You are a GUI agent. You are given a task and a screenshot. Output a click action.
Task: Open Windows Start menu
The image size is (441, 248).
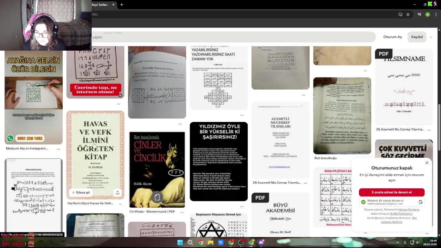(180, 242)
